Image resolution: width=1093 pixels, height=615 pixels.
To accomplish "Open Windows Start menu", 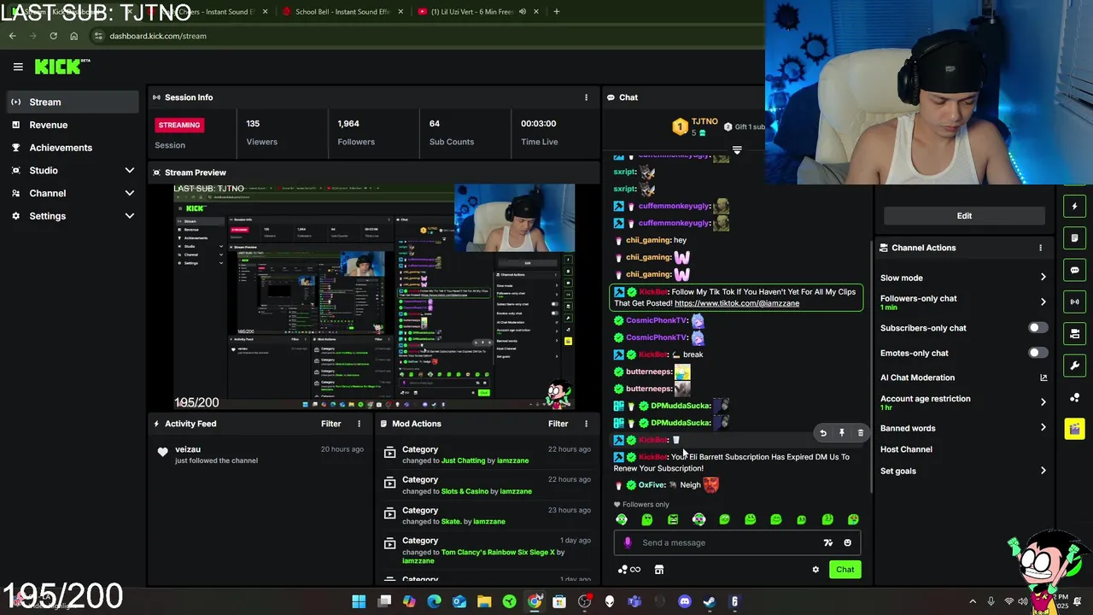I will (x=359, y=601).
